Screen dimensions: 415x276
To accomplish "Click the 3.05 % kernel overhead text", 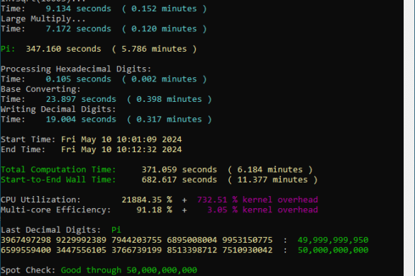I will [262, 209].
